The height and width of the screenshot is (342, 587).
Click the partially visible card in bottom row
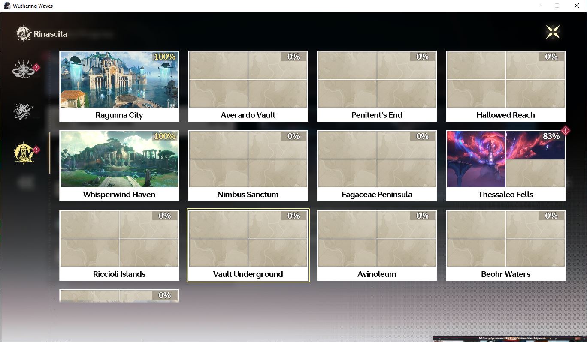click(119, 296)
